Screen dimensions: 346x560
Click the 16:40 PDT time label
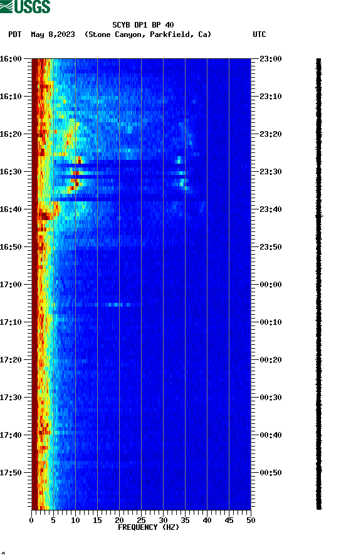[11, 209]
